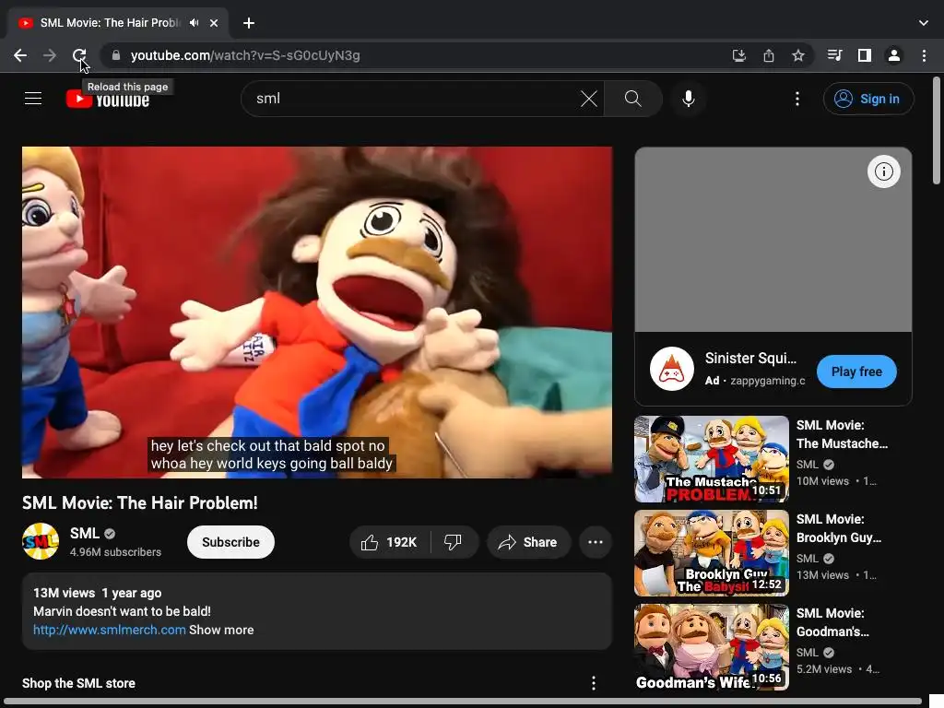Click the install app icon in address bar

pyautogui.click(x=738, y=55)
